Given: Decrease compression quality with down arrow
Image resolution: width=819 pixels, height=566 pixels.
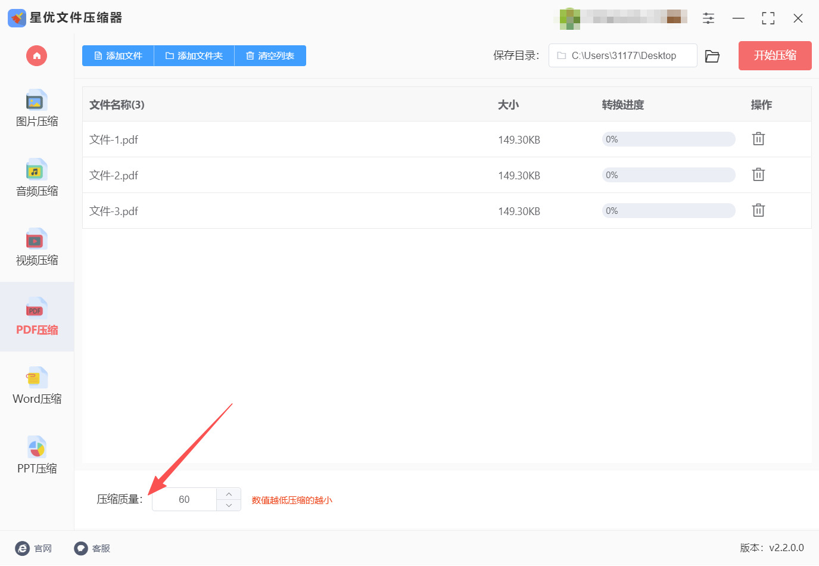Looking at the screenshot, I should (229, 505).
